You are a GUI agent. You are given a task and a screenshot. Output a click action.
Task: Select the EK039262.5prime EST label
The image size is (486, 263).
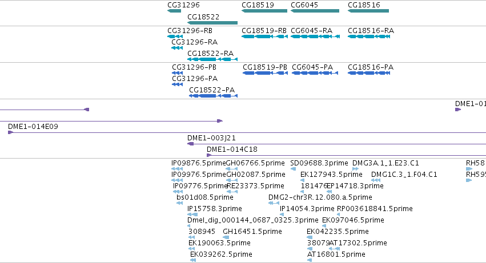pos(221,255)
